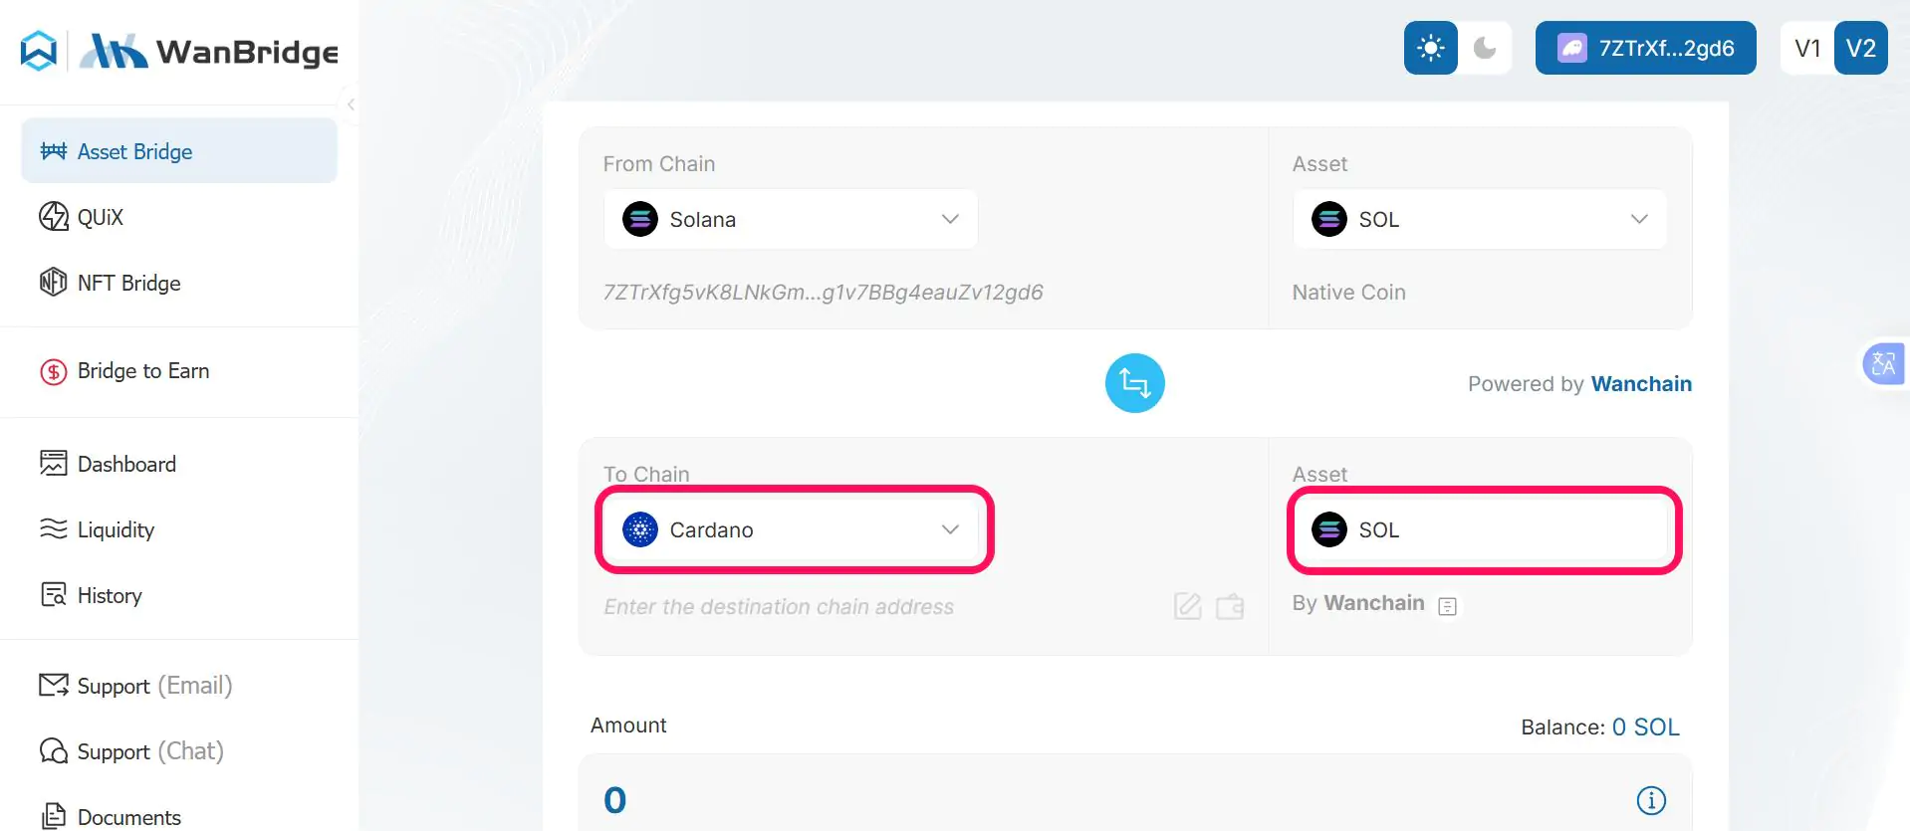
Task: Switch back to bridge version V1
Action: pos(1806,47)
